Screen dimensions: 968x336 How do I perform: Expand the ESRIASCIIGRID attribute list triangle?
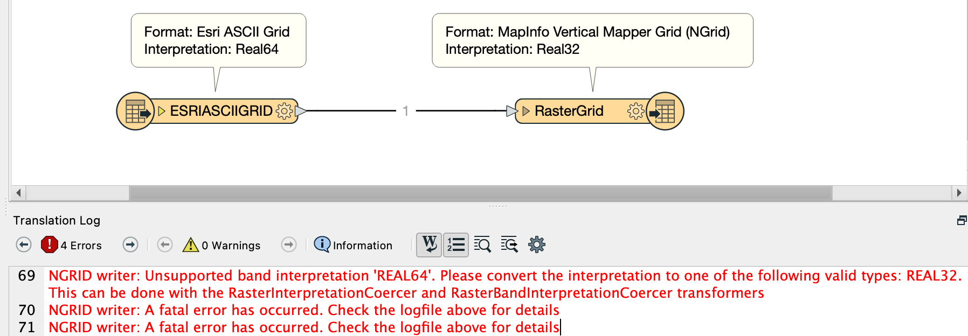162,111
